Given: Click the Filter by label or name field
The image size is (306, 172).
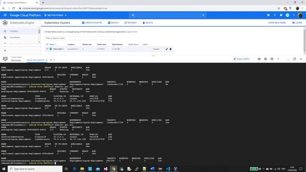Looking at the screenshot, I should pos(80,38).
